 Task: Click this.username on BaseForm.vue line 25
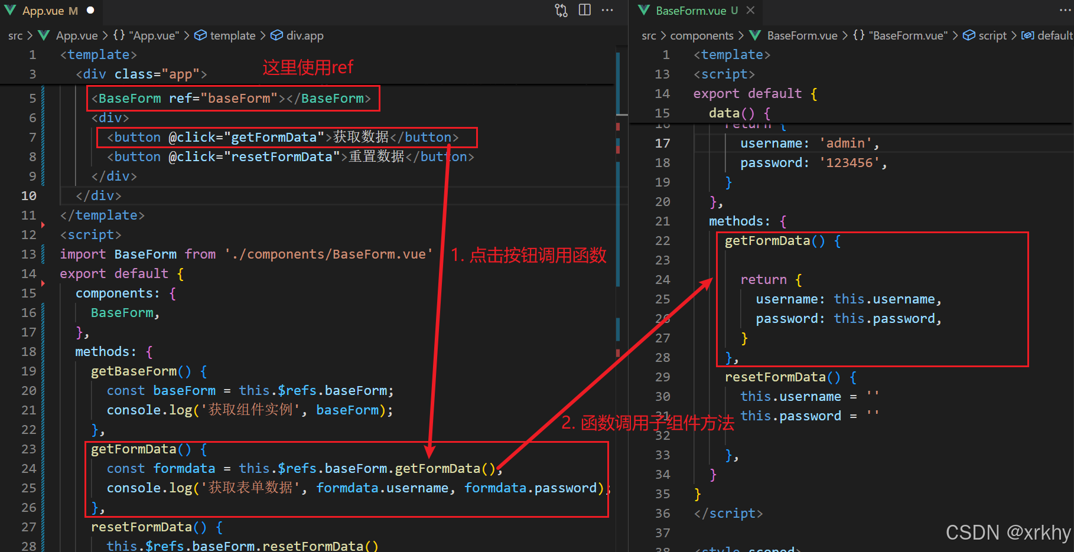(x=884, y=299)
